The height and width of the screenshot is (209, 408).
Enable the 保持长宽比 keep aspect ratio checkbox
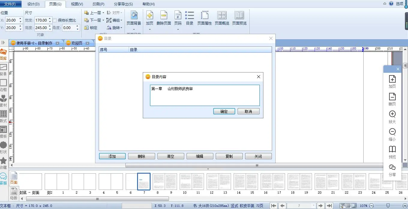(55, 20)
